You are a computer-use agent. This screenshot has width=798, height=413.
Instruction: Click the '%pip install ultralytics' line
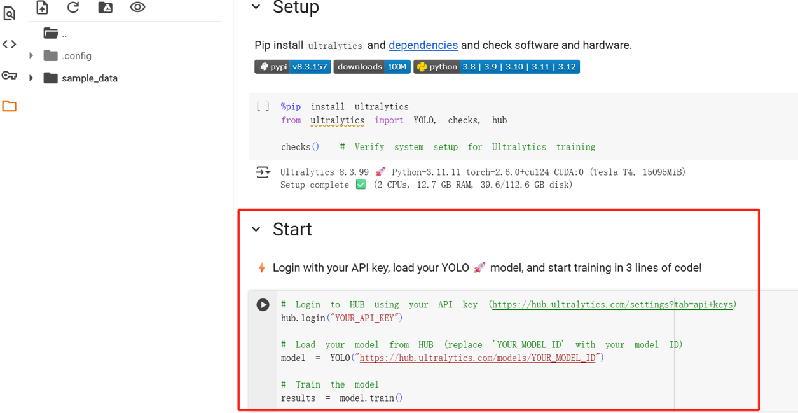(x=345, y=107)
